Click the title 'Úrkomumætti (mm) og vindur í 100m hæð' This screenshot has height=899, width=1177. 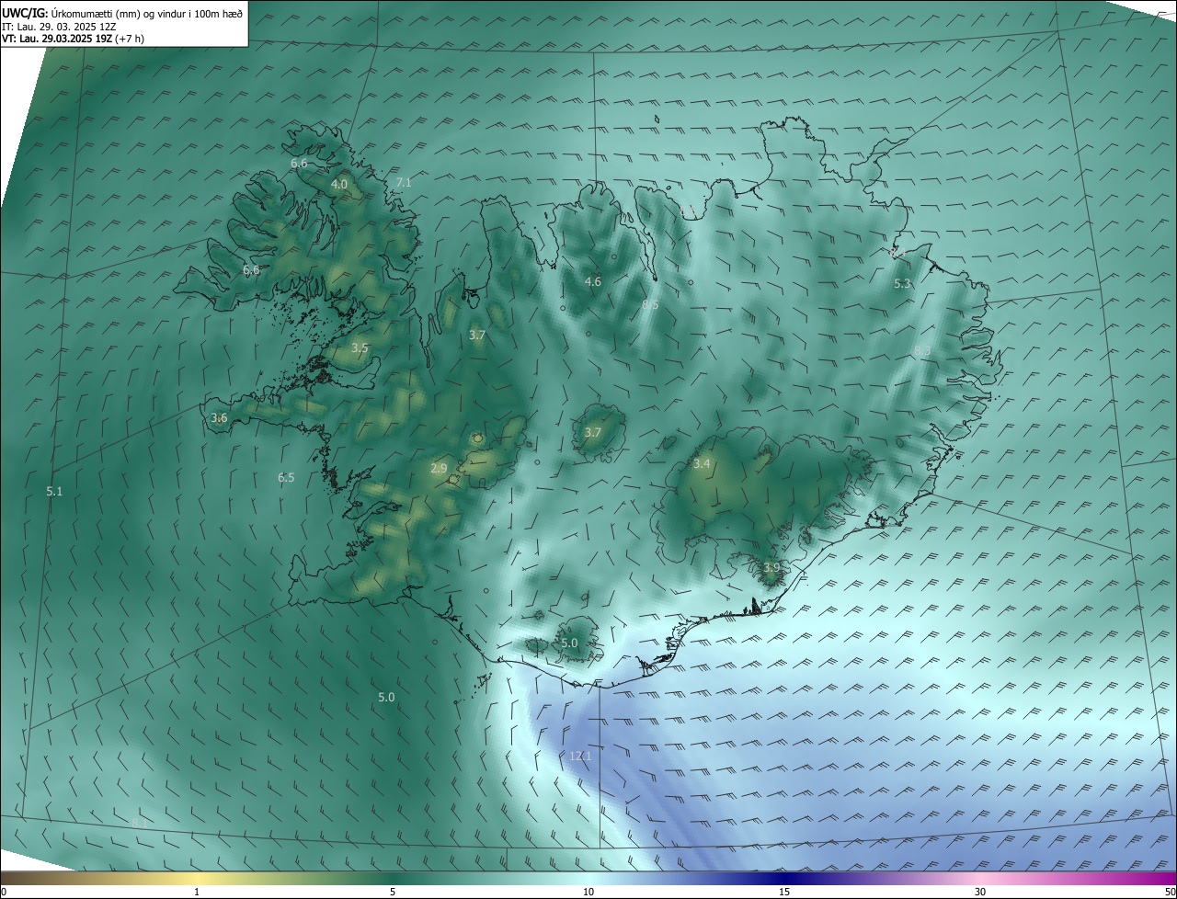(x=146, y=13)
